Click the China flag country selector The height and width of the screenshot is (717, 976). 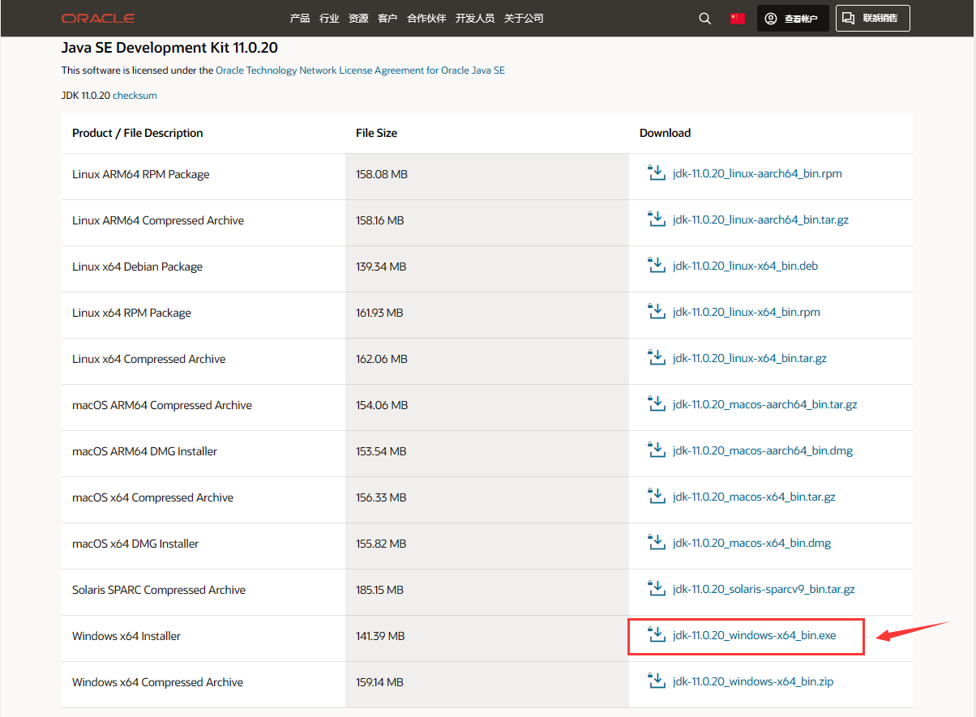(x=737, y=18)
